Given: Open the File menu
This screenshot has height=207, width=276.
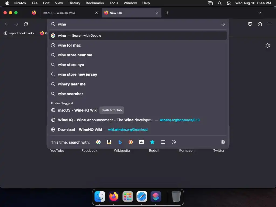Looking at the screenshot, I should click(x=35, y=3).
